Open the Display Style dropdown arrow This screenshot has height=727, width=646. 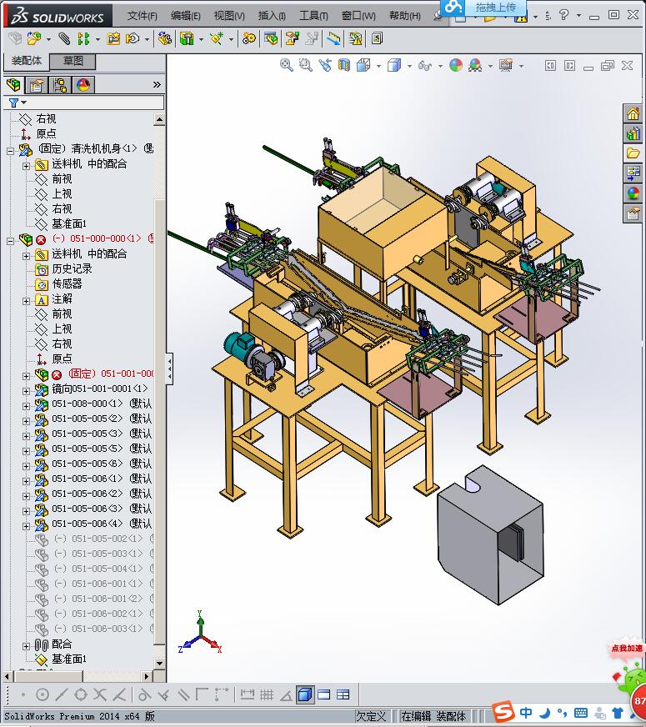point(409,67)
